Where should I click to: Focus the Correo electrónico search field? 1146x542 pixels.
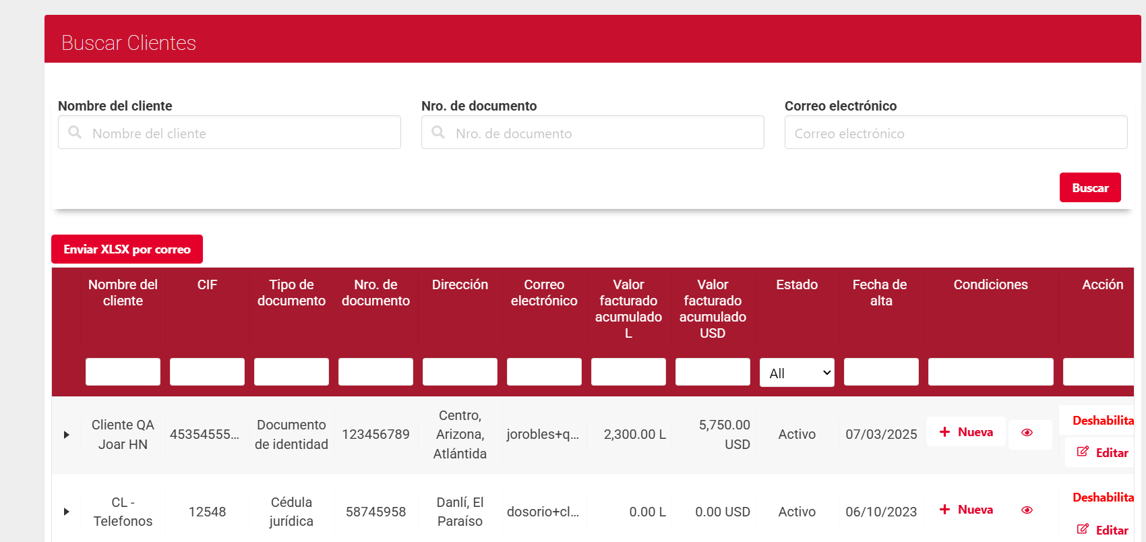955,133
